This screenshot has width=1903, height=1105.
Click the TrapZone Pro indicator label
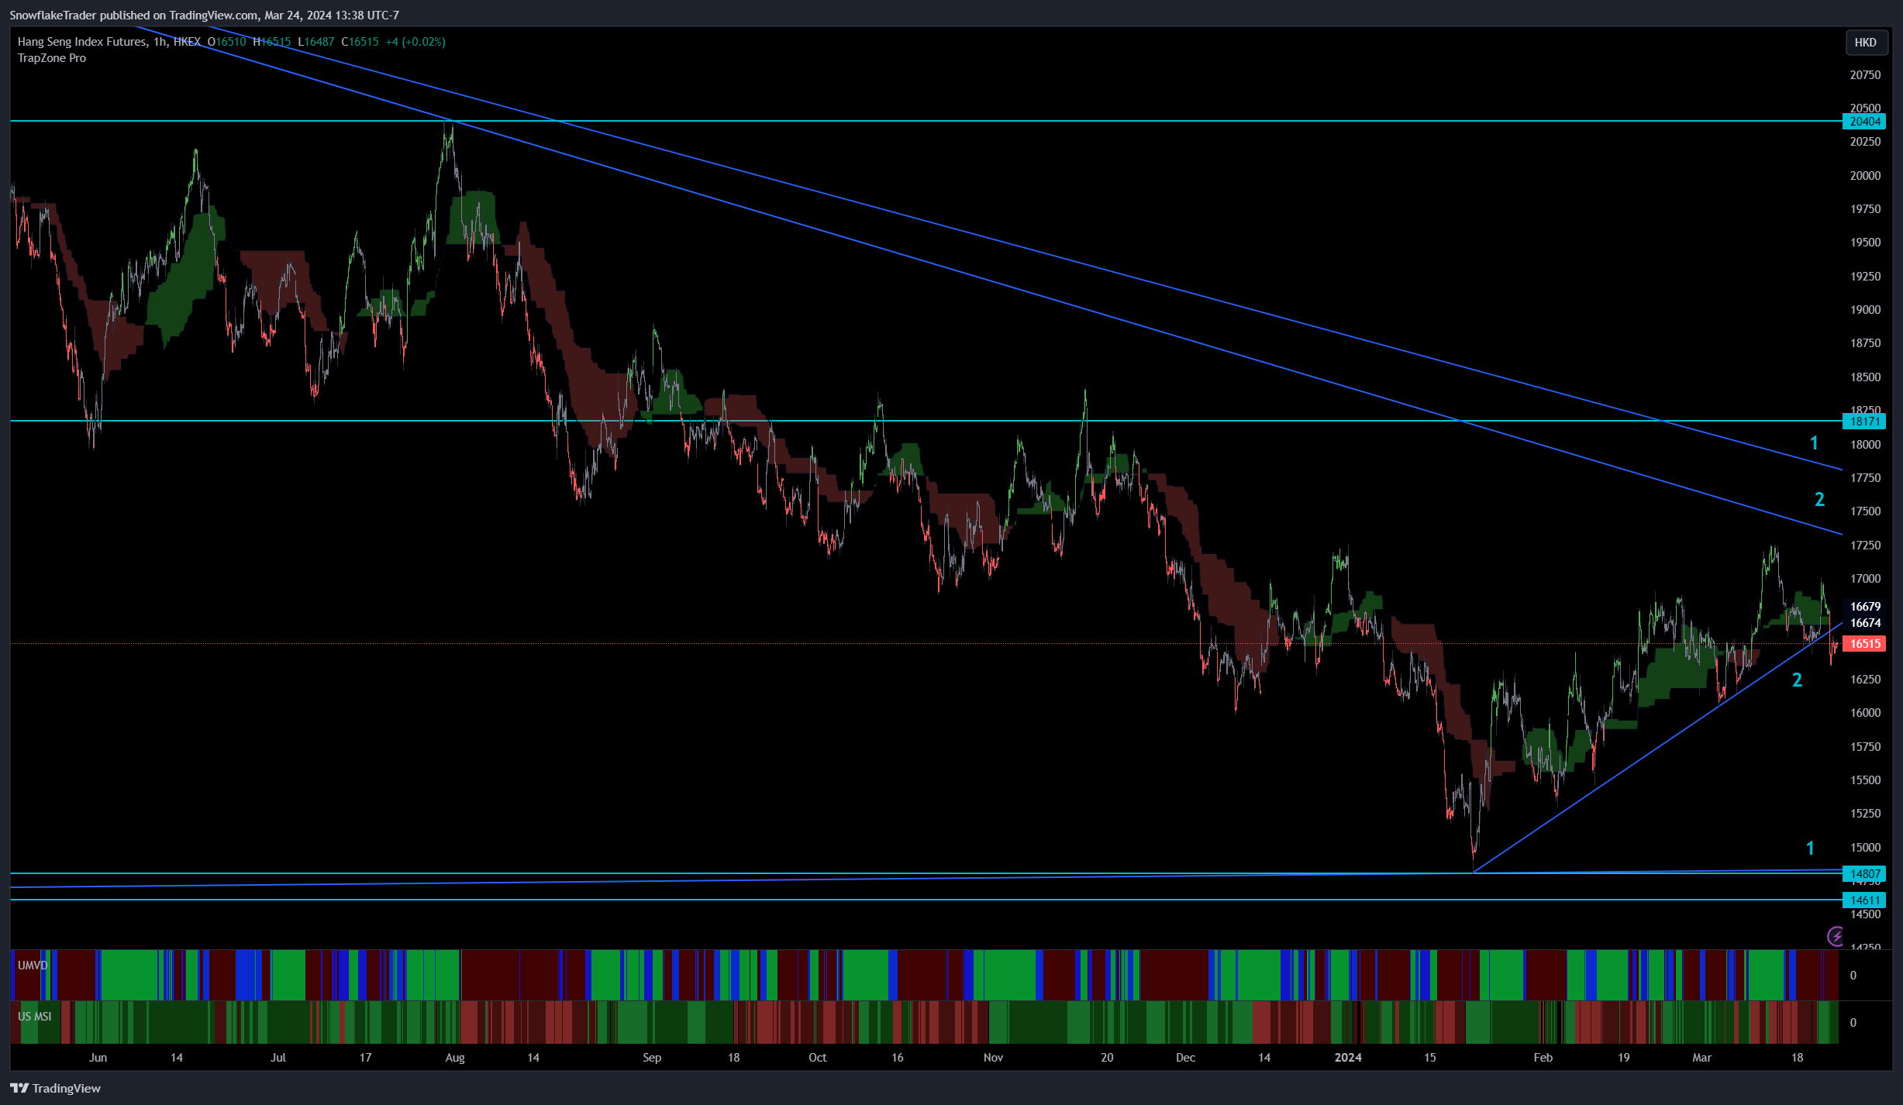pos(52,58)
